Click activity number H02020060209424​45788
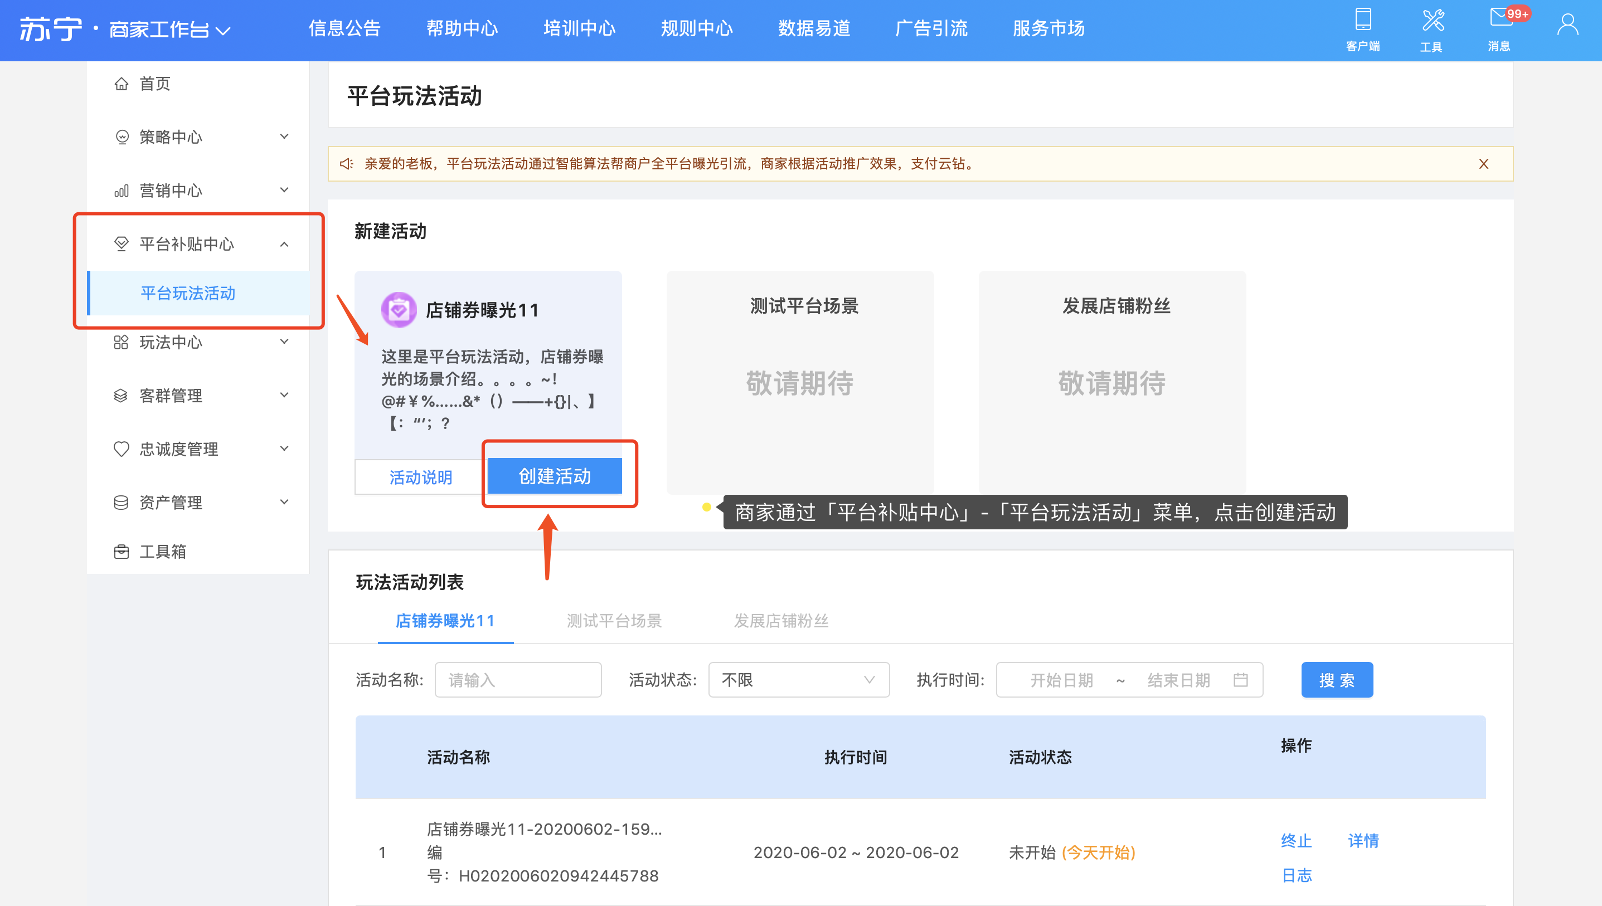1602x906 pixels. (x=559, y=876)
